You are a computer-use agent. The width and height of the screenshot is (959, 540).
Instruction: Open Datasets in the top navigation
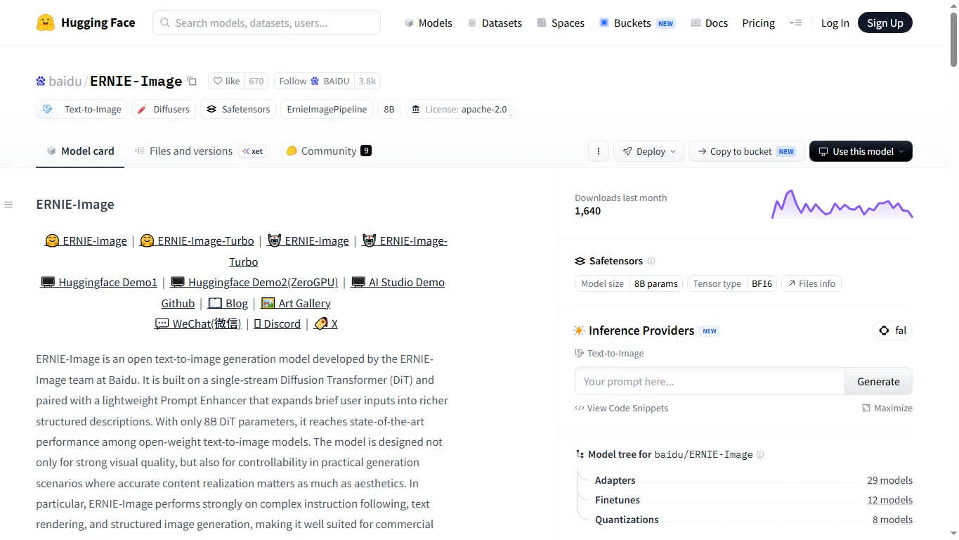pos(495,22)
